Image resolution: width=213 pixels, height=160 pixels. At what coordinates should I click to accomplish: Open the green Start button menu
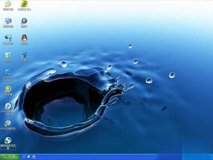tap(10, 157)
